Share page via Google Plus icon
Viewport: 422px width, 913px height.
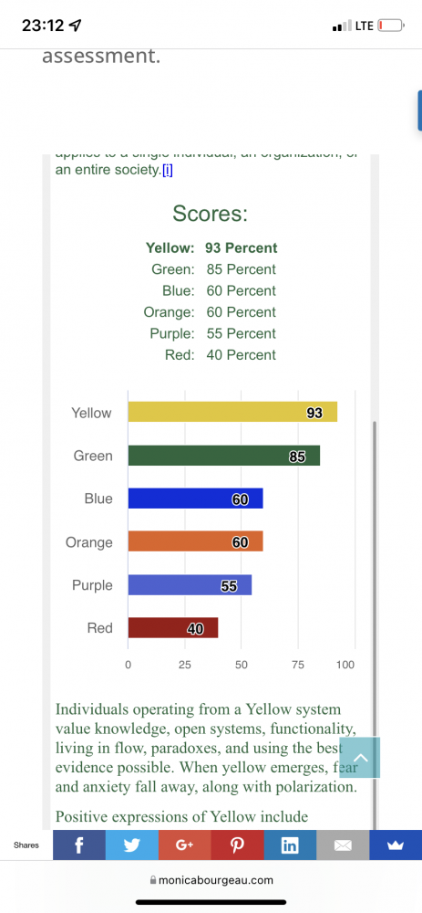185,845
